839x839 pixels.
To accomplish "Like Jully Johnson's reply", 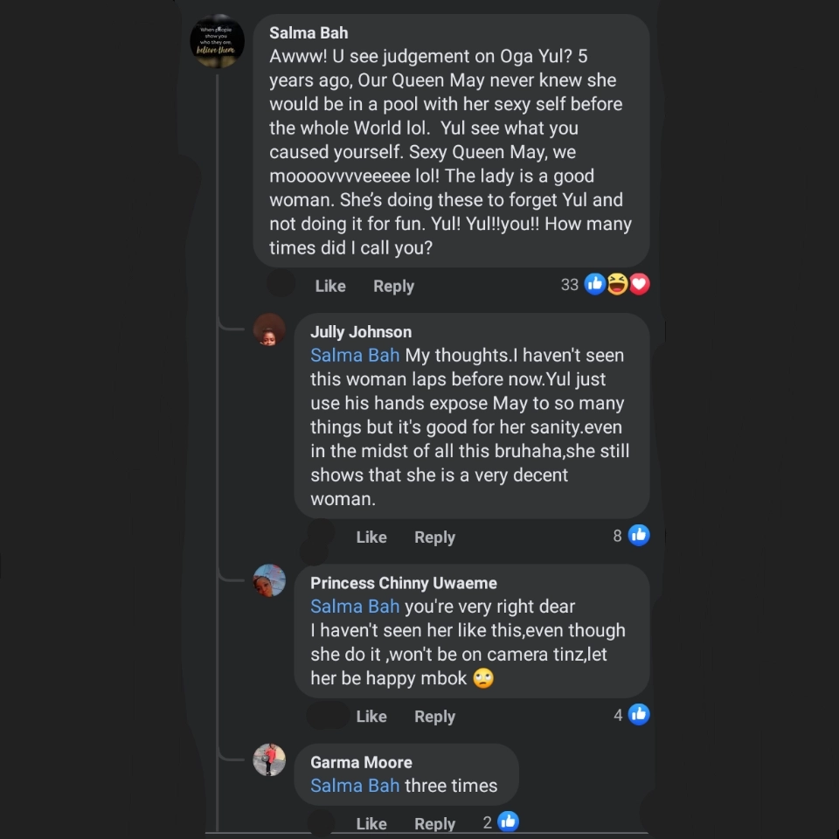I will [371, 537].
